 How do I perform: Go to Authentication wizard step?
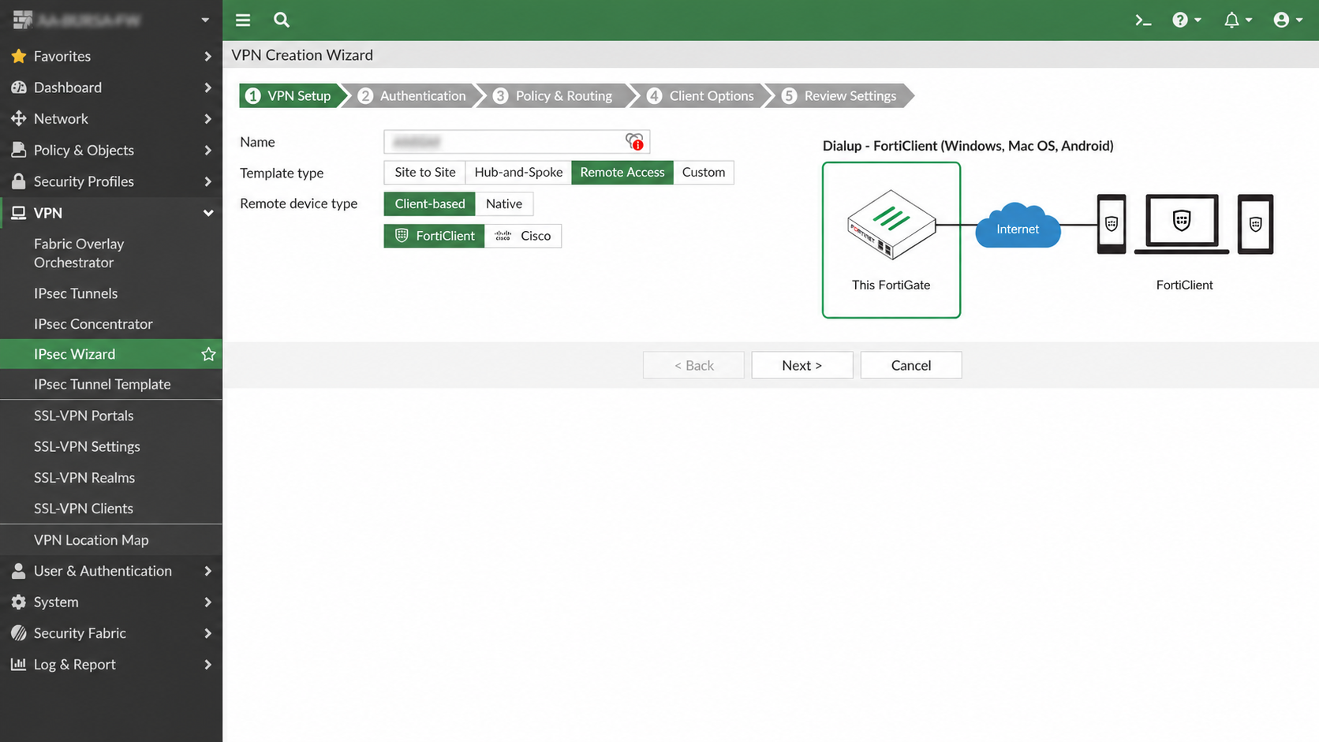click(413, 95)
